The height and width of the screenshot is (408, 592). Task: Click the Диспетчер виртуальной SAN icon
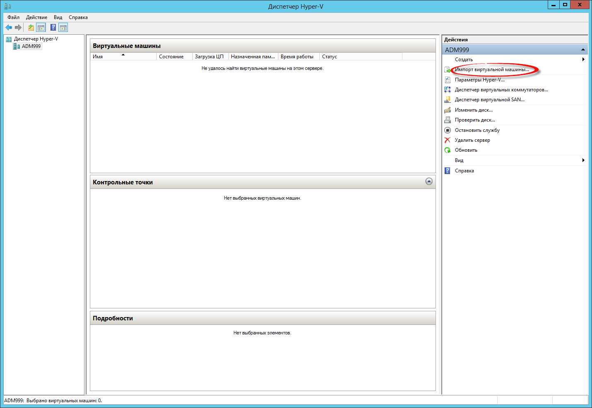coord(448,100)
